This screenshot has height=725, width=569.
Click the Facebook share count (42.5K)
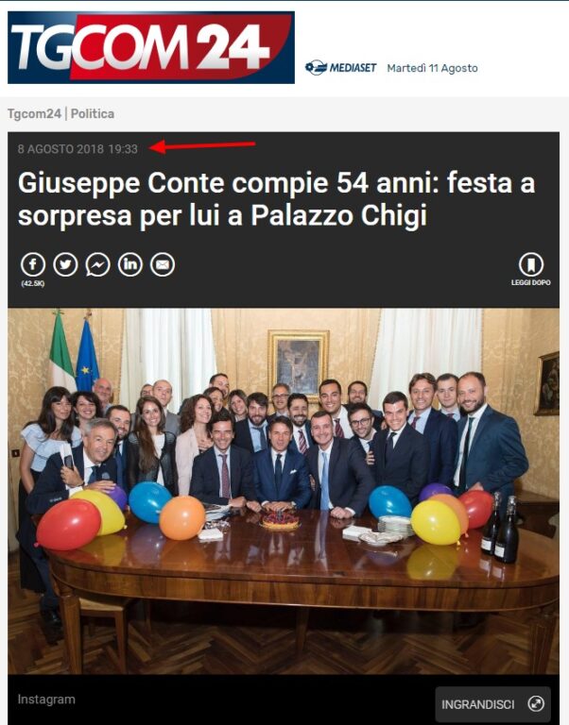click(x=33, y=283)
